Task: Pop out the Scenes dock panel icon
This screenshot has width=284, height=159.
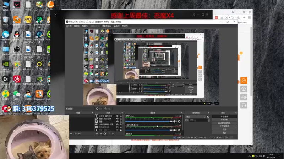Action: [x=93, y=113]
